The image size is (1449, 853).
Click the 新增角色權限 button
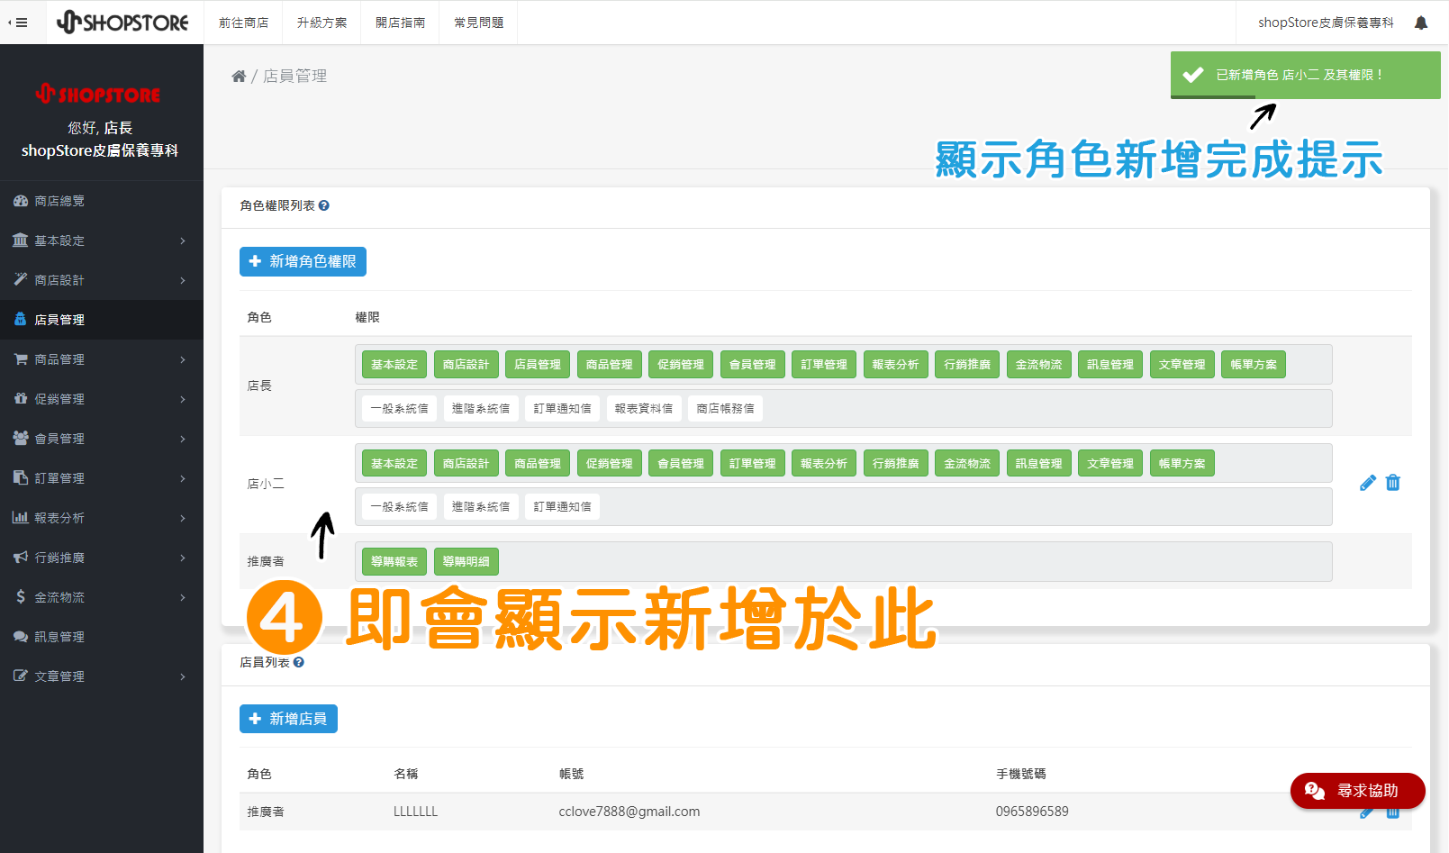(303, 261)
